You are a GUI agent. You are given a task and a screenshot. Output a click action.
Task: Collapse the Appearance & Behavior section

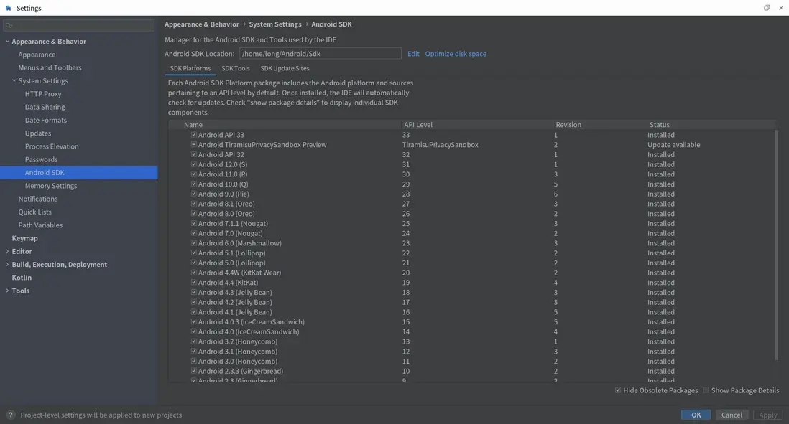pyautogui.click(x=7, y=42)
